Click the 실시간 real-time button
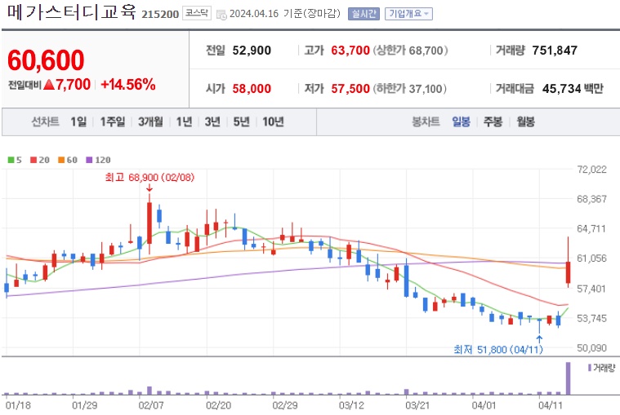This screenshot has width=620, height=415. point(364,14)
